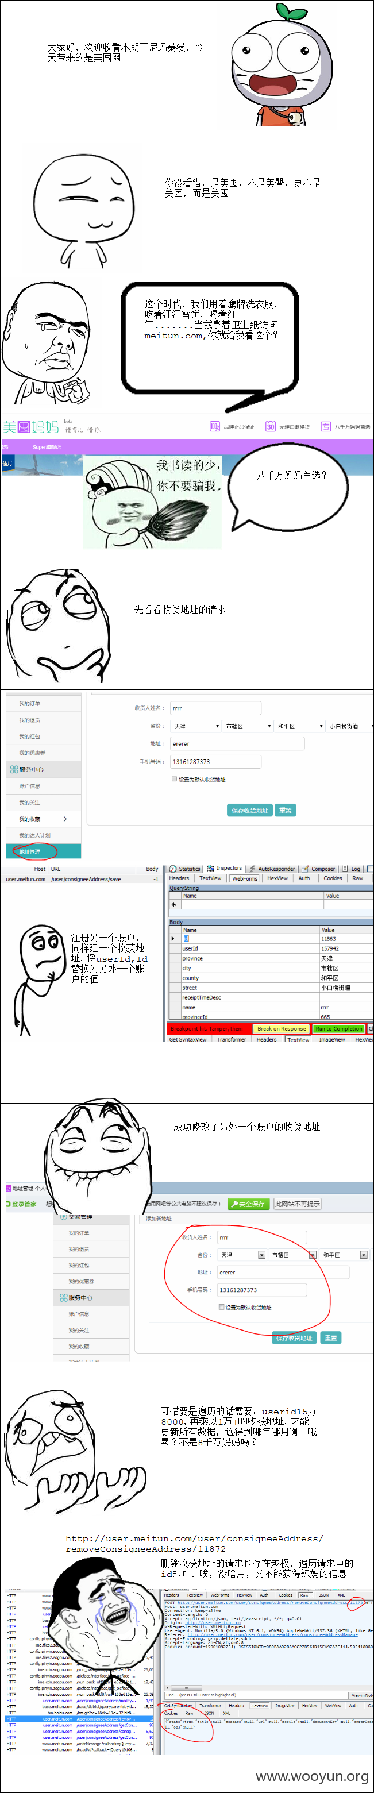Viewport: 374px width, 1793px height.
Task: Click the 登录管家 shield icon
Action: (x=7, y=1204)
